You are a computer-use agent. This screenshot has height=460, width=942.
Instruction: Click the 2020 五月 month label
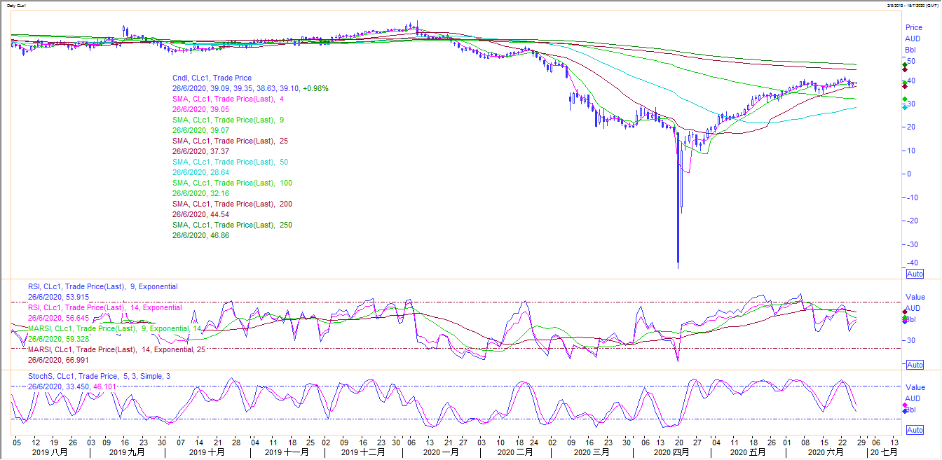[748, 453]
